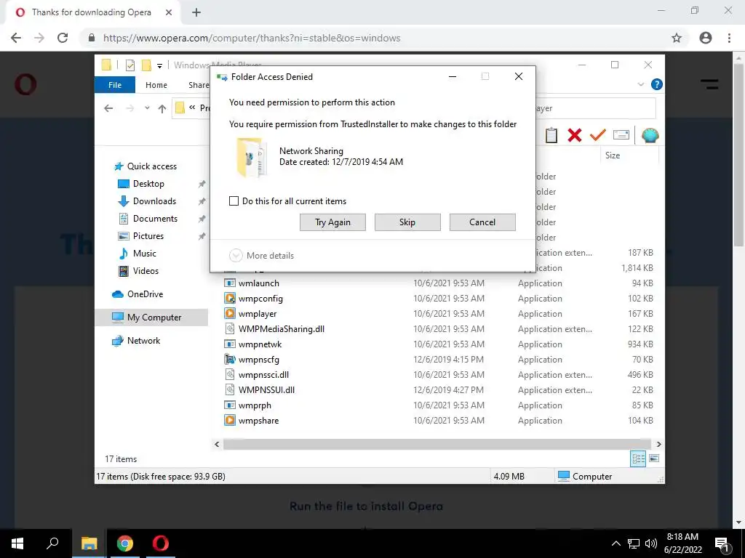Click the taskbar search magnifier

point(52,543)
